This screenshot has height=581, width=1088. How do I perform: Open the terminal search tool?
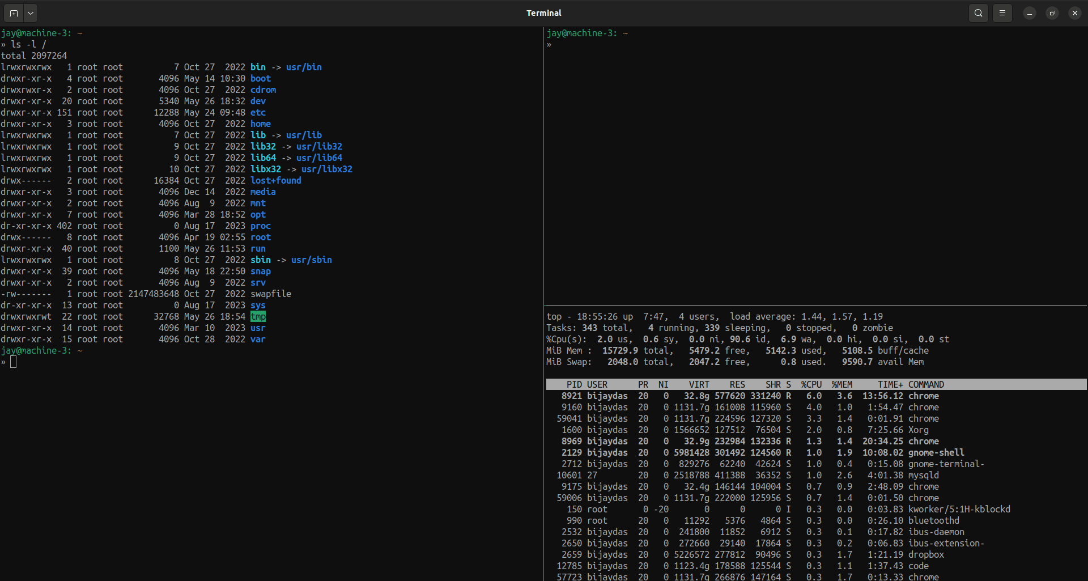click(978, 12)
